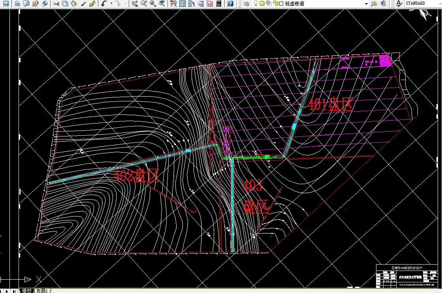Open the layer list dropdown 粗虚巷道
The height and width of the screenshot is (293, 442).
pyautogui.click(x=366, y=4)
